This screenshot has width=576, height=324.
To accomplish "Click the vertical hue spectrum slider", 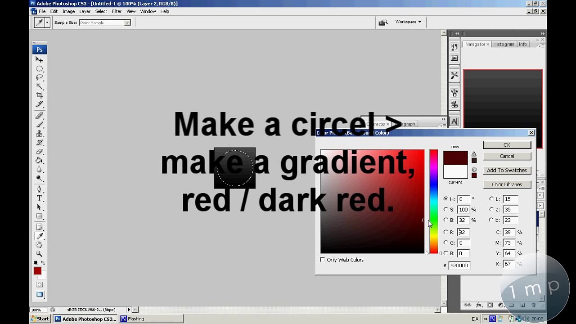I will coord(433,202).
